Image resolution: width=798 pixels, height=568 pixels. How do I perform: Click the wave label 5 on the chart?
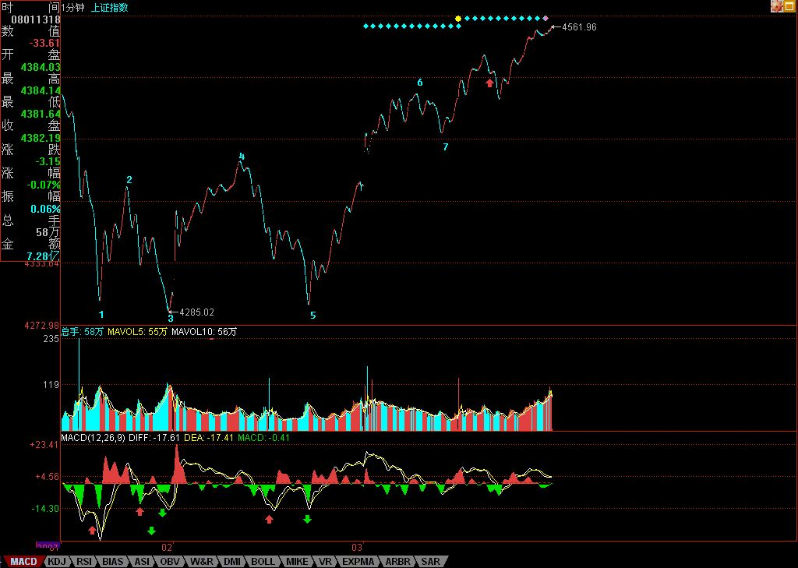tap(313, 316)
